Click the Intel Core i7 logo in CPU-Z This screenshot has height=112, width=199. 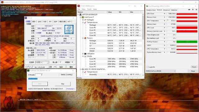click(x=69, y=29)
